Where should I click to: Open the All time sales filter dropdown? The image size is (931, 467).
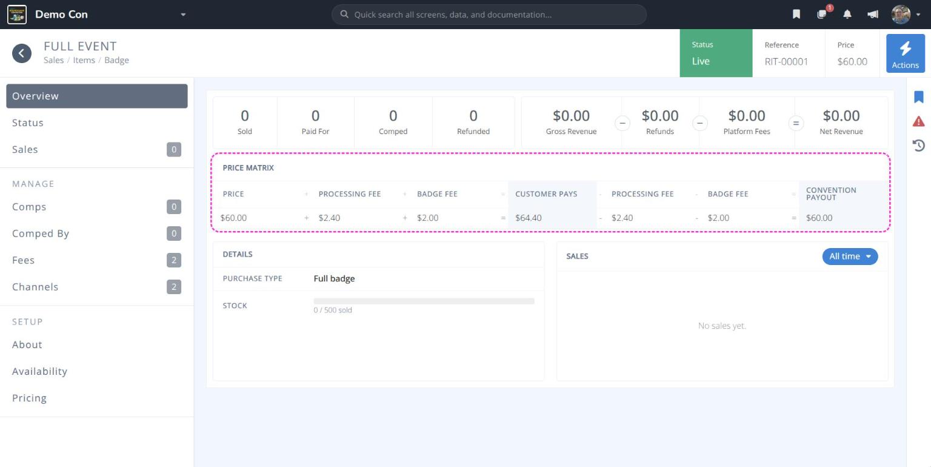850,257
